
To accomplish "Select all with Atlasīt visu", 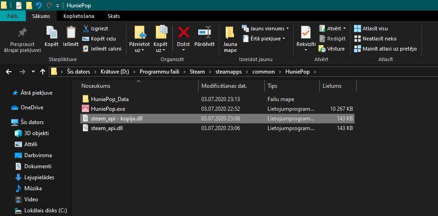I will [x=371, y=28].
